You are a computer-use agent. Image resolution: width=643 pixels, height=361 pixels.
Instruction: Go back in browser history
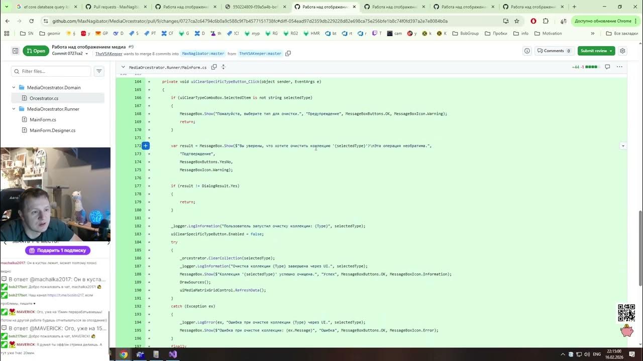8,21
